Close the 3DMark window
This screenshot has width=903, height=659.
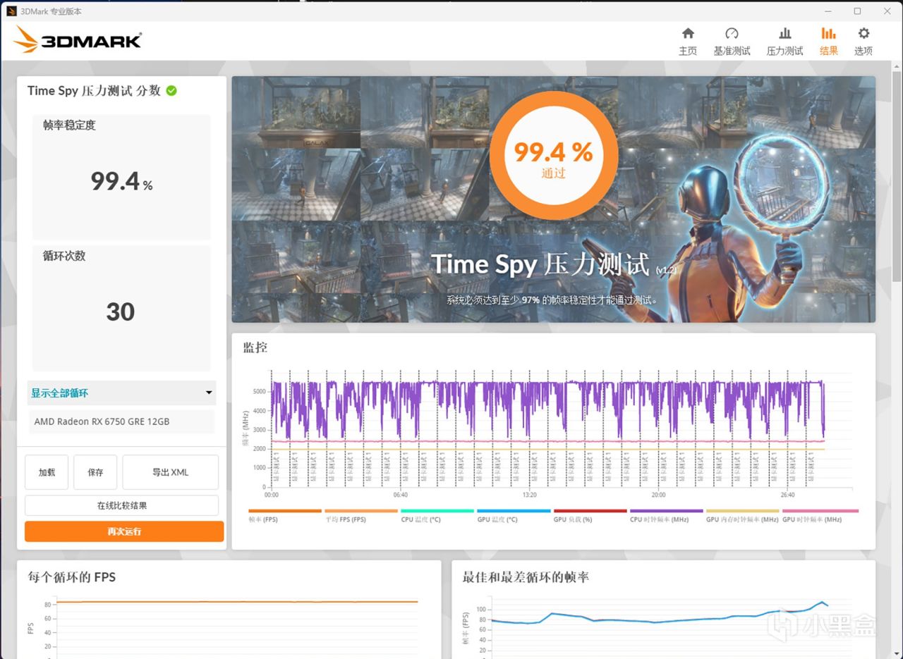[x=887, y=11]
